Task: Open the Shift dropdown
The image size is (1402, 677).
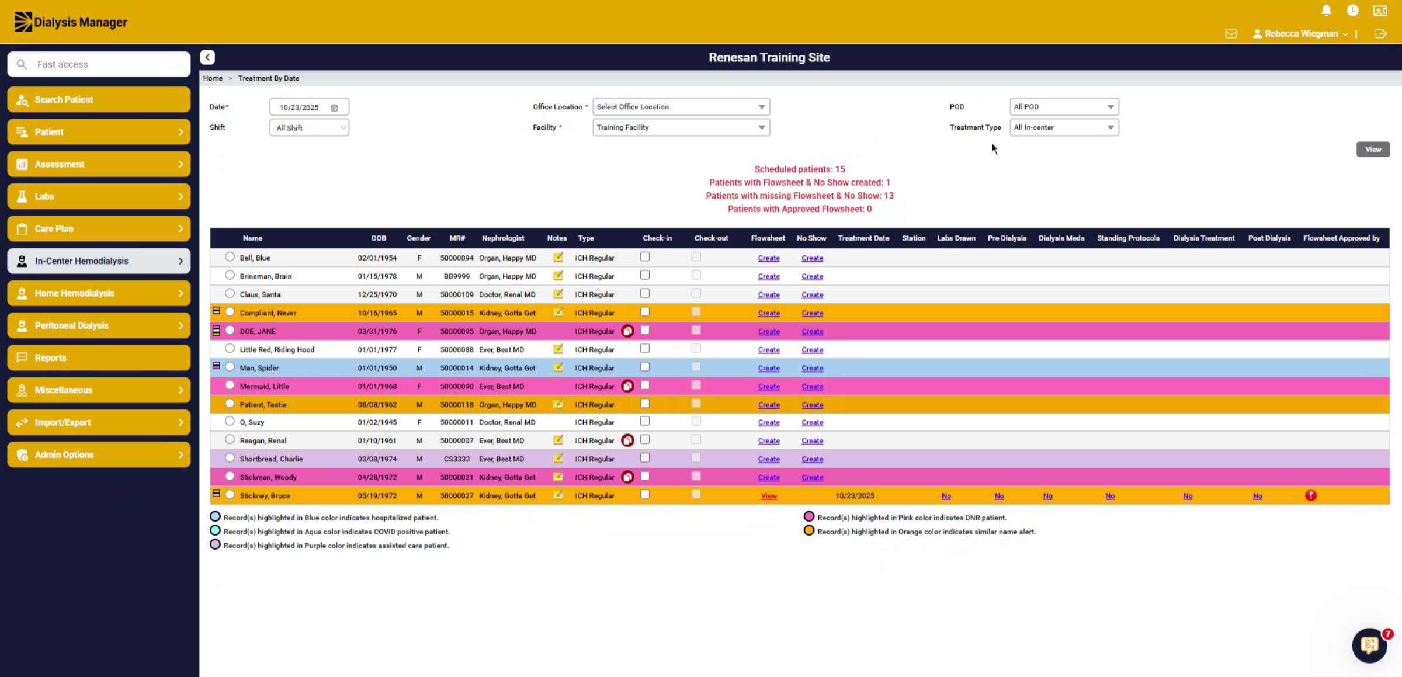Action: (x=309, y=128)
